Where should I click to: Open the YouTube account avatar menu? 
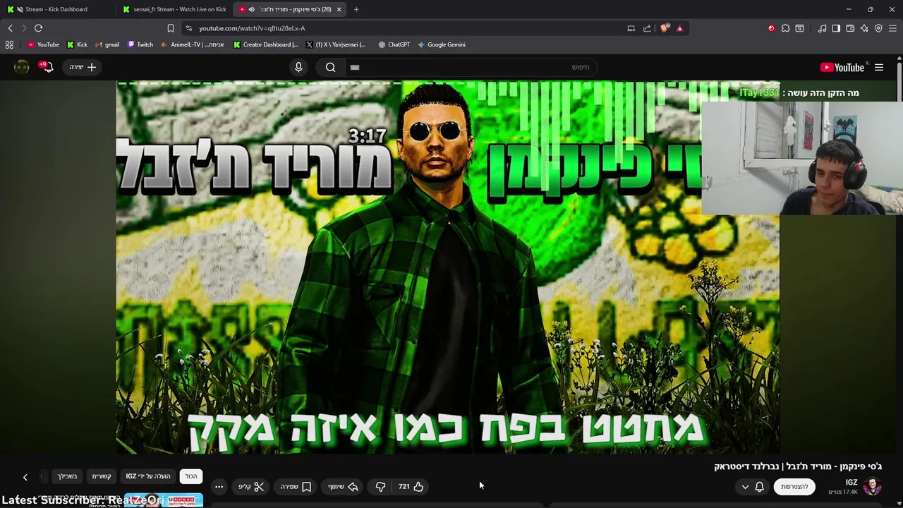pyautogui.click(x=22, y=67)
